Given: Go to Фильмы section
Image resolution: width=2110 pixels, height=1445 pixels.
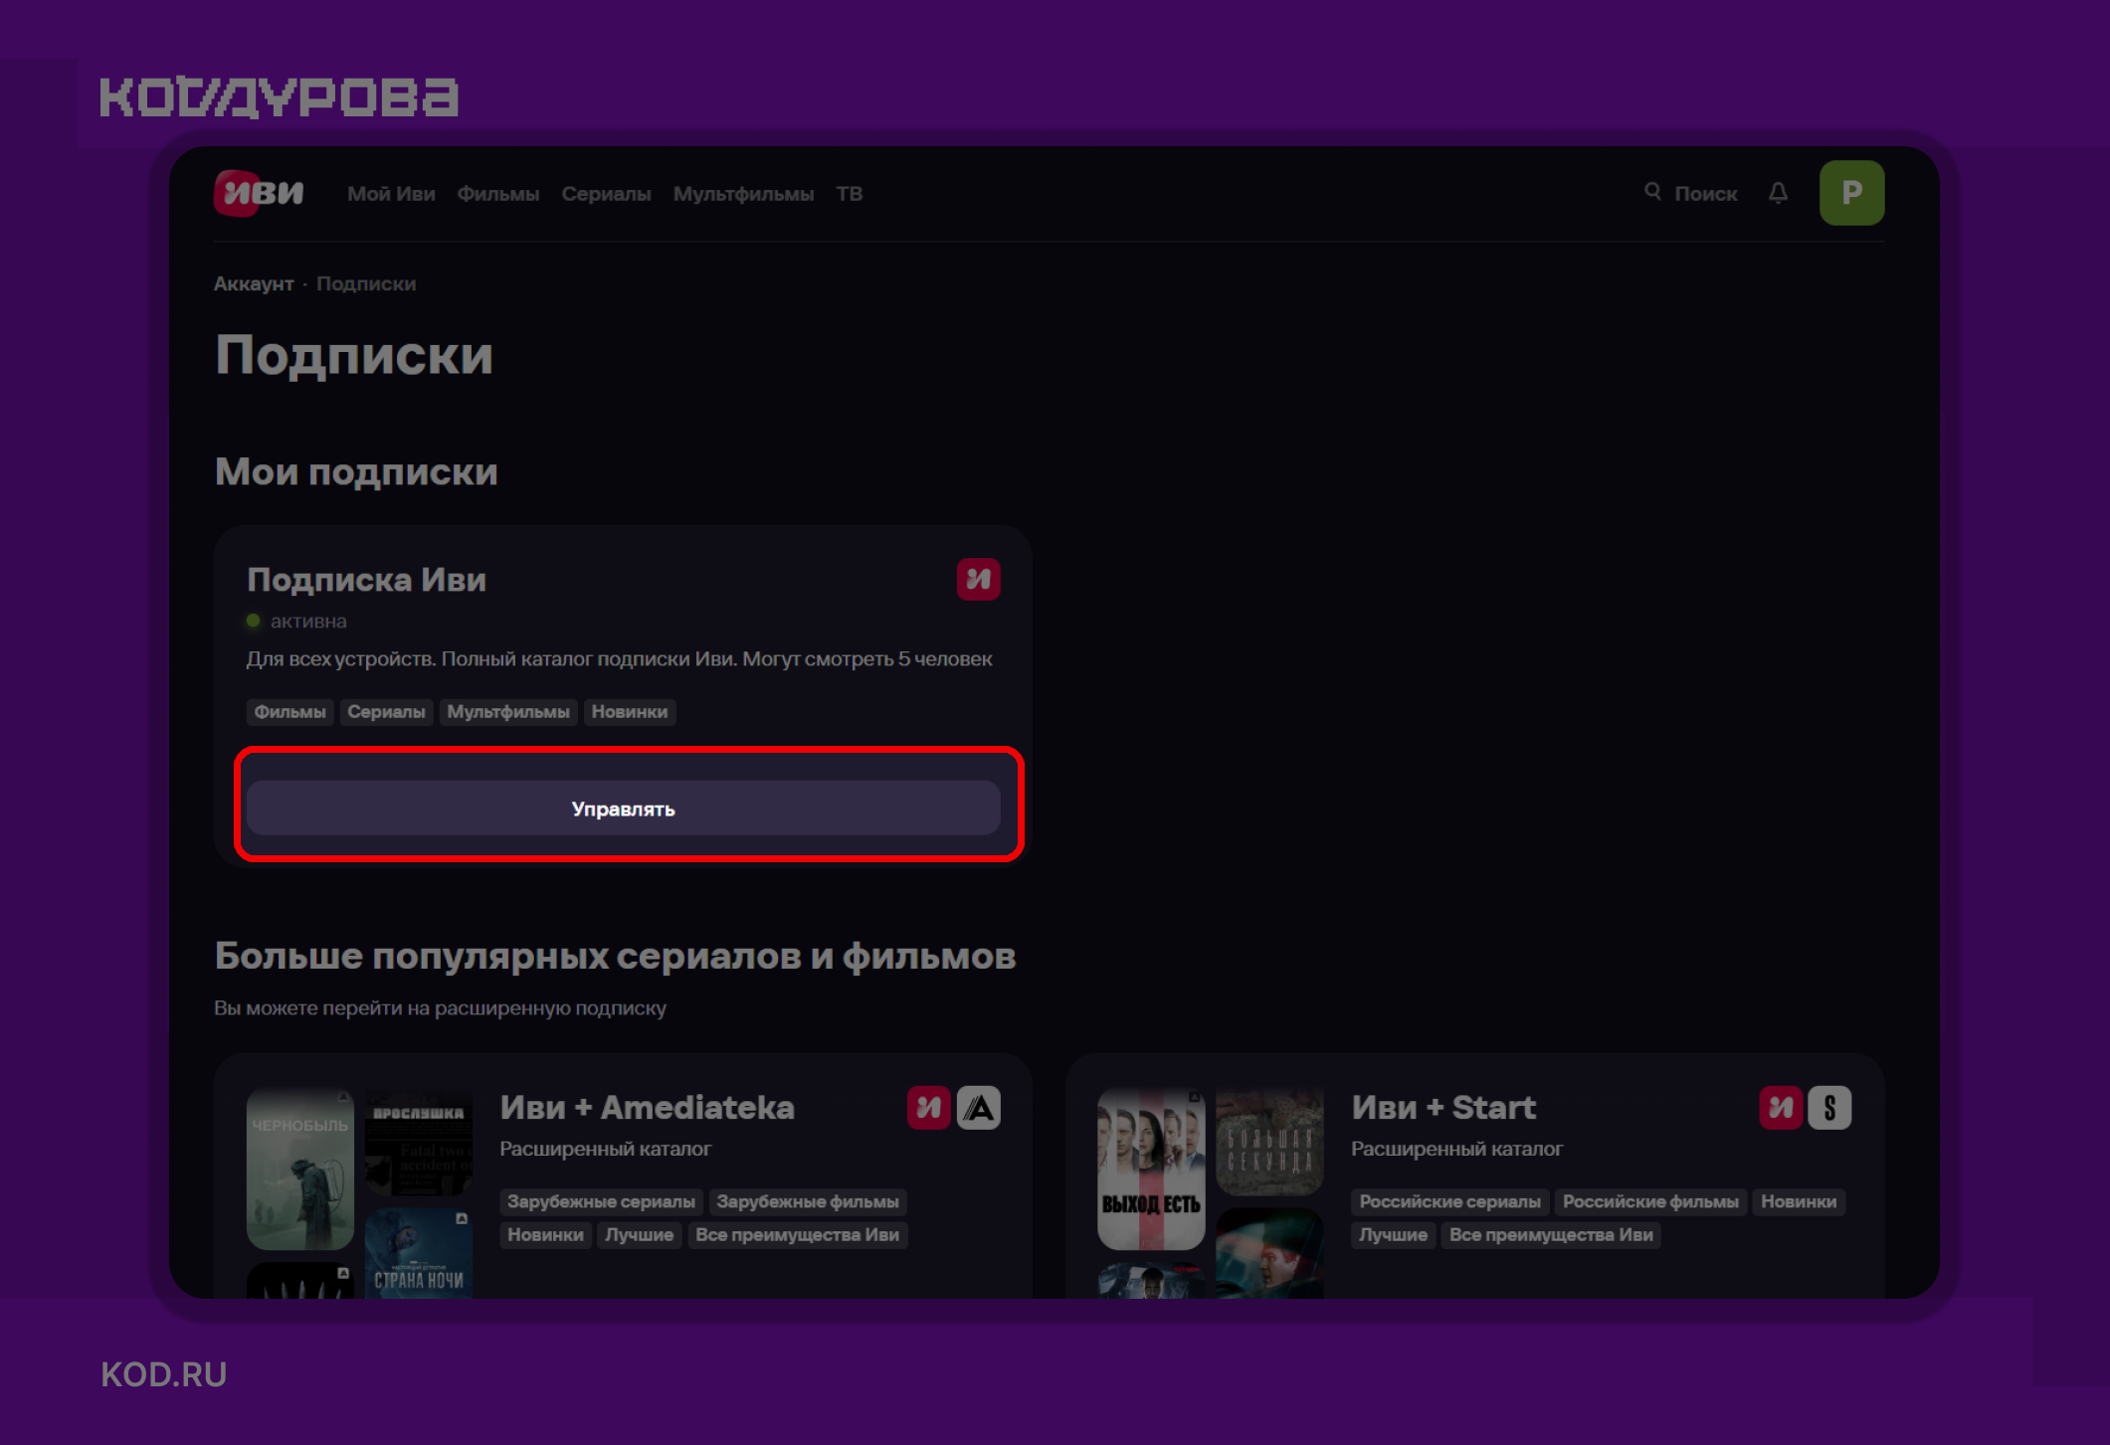Looking at the screenshot, I should coord(498,194).
